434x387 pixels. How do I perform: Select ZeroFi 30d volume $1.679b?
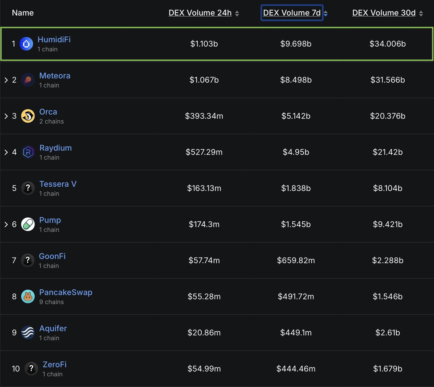tap(388, 369)
